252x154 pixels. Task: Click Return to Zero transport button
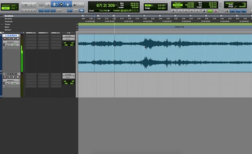coord(180,11)
